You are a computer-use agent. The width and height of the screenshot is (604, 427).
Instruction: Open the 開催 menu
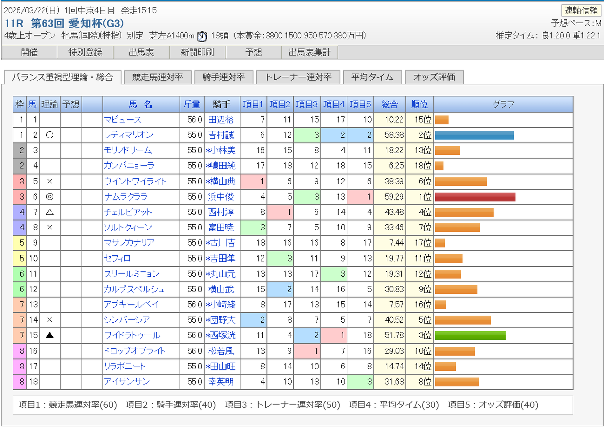coord(29,52)
